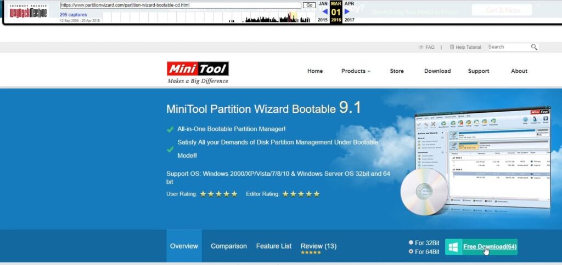Open the Support menu item

pyautogui.click(x=479, y=71)
